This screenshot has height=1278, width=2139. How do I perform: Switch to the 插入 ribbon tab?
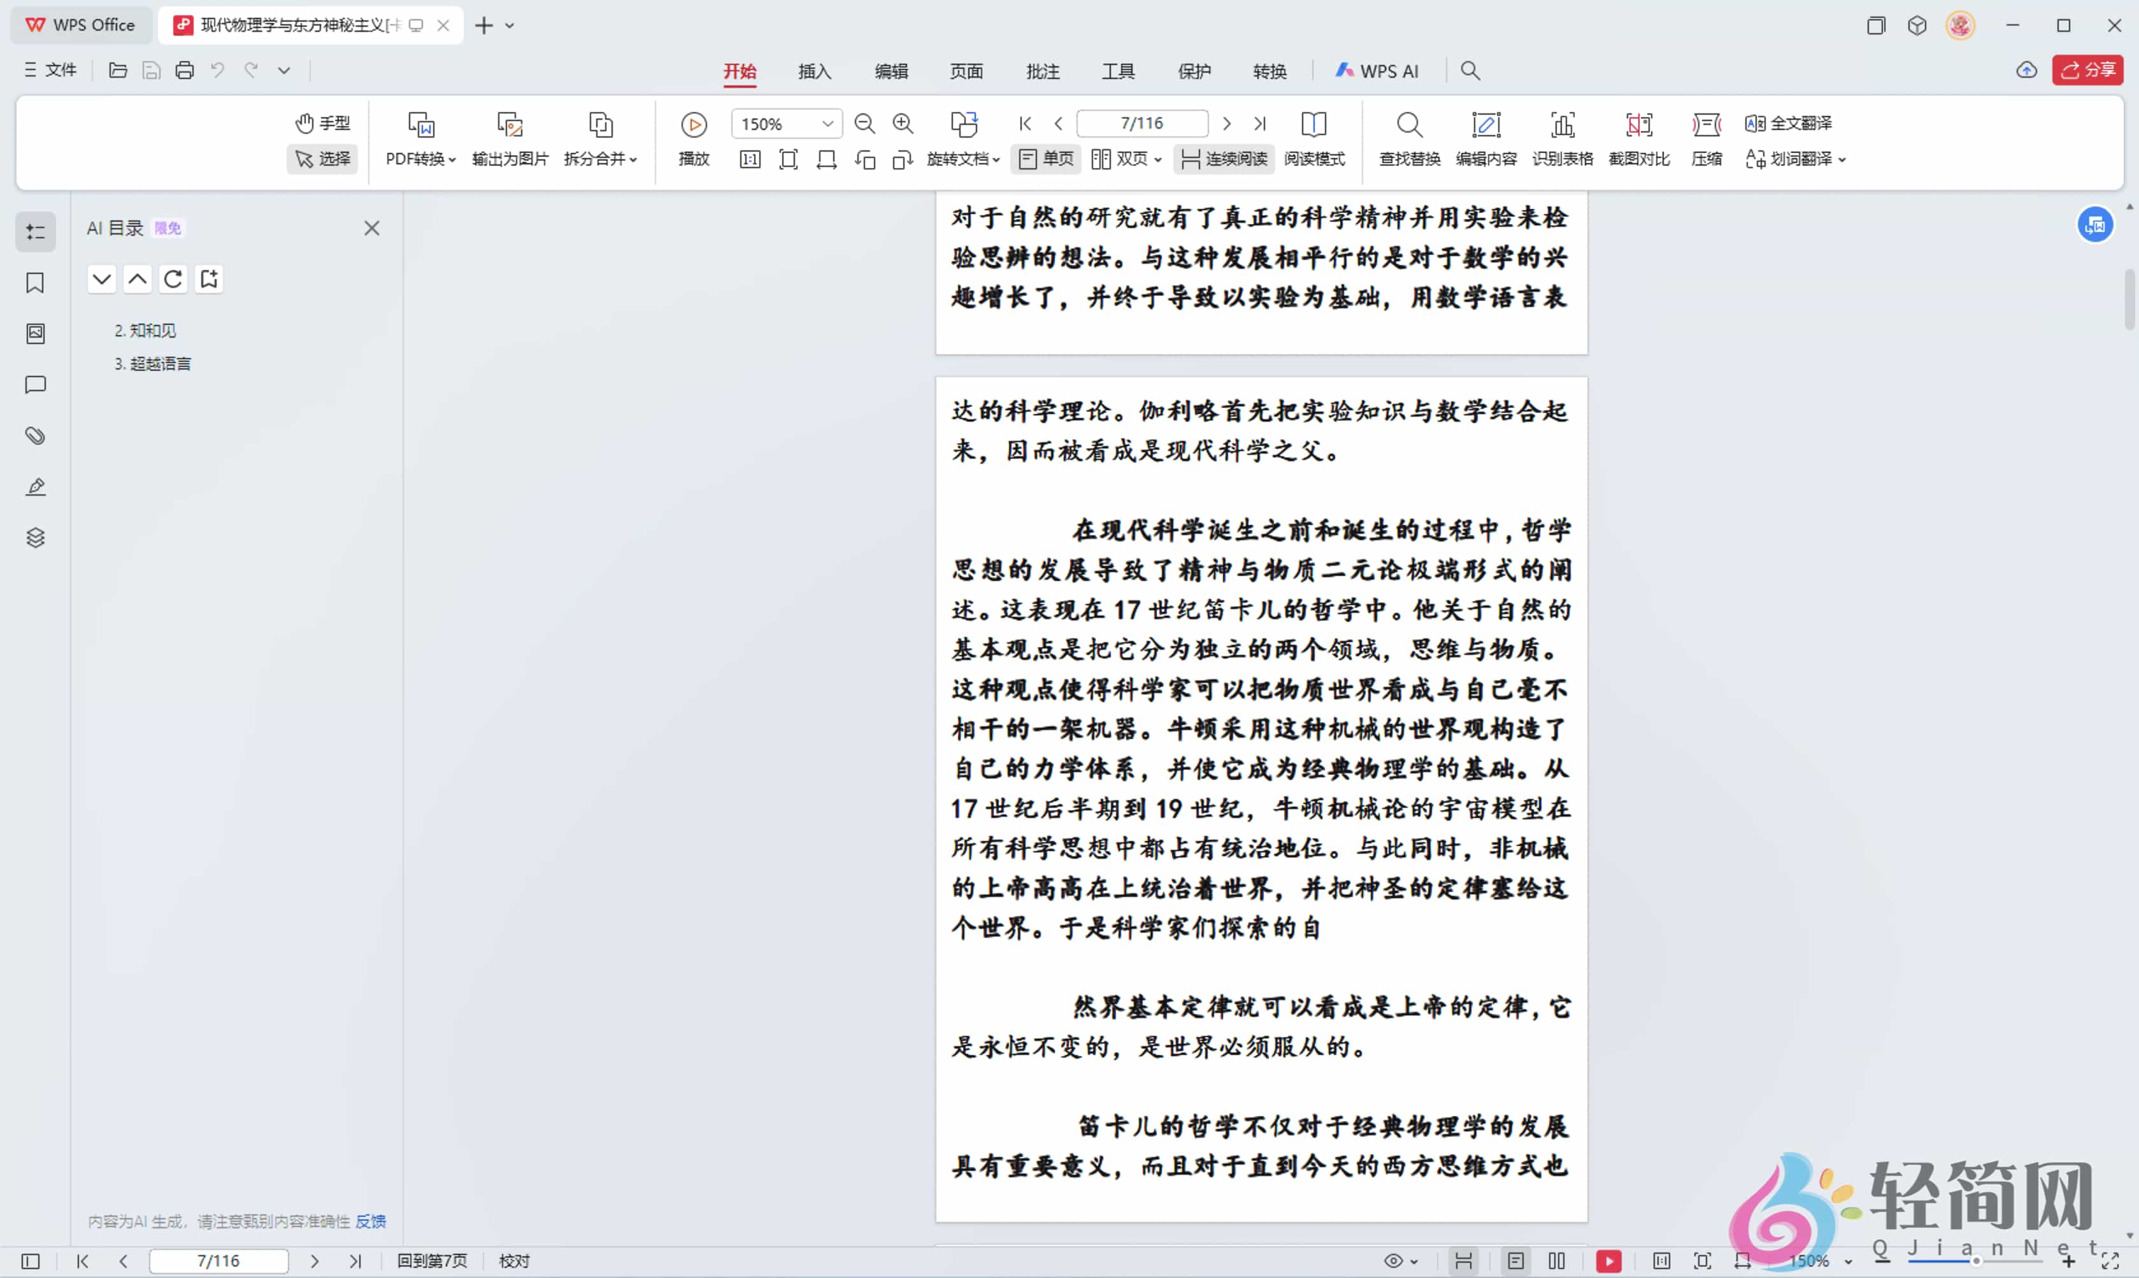[813, 71]
